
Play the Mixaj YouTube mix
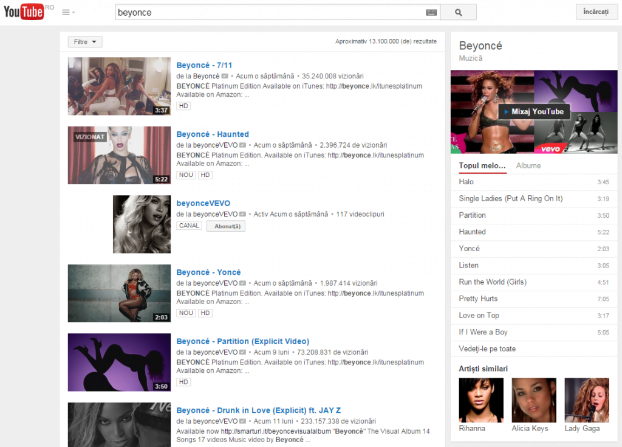534,112
